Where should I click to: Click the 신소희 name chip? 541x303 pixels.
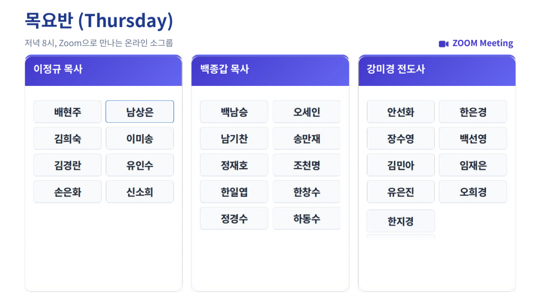[140, 192]
